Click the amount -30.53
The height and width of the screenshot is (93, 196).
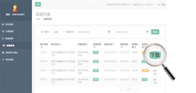pos(135,52)
